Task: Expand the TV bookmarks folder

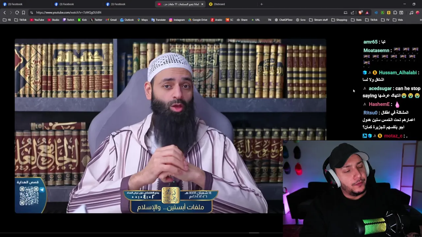Action: tap(385, 20)
